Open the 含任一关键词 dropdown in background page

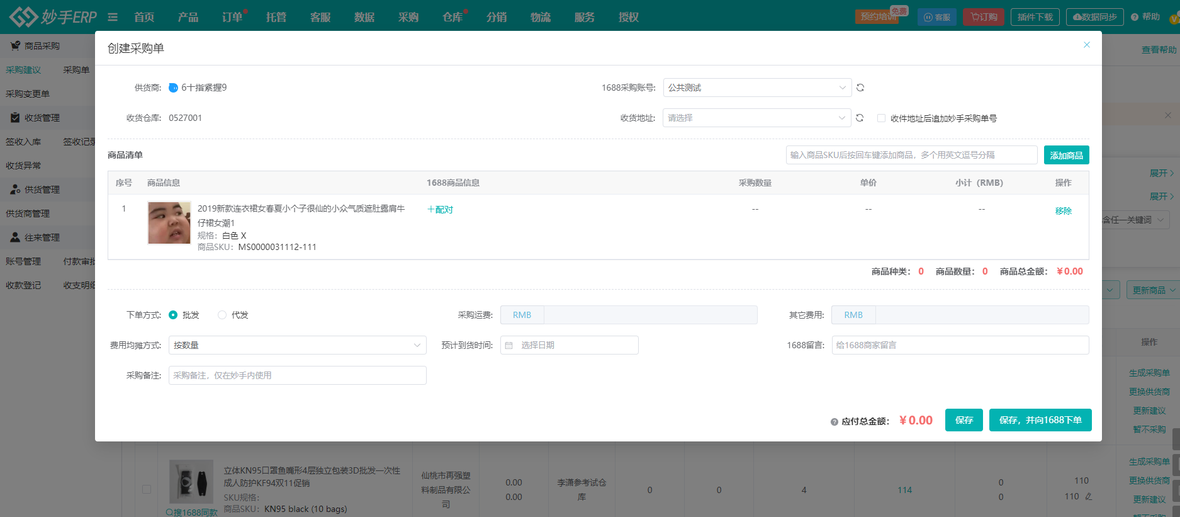[1136, 220]
